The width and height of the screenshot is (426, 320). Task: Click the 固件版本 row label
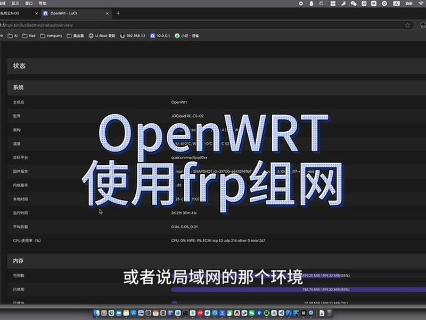coord(20,171)
